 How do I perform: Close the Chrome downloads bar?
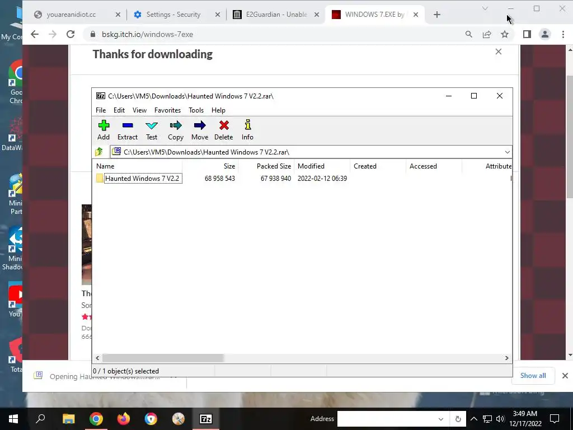[x=565, y=376]
